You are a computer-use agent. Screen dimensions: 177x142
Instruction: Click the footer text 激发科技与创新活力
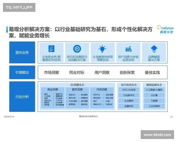pos(88,116)
